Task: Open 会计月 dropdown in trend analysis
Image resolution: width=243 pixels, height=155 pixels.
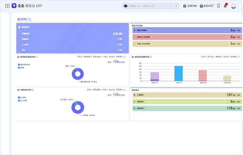Action: pos(210,57)
